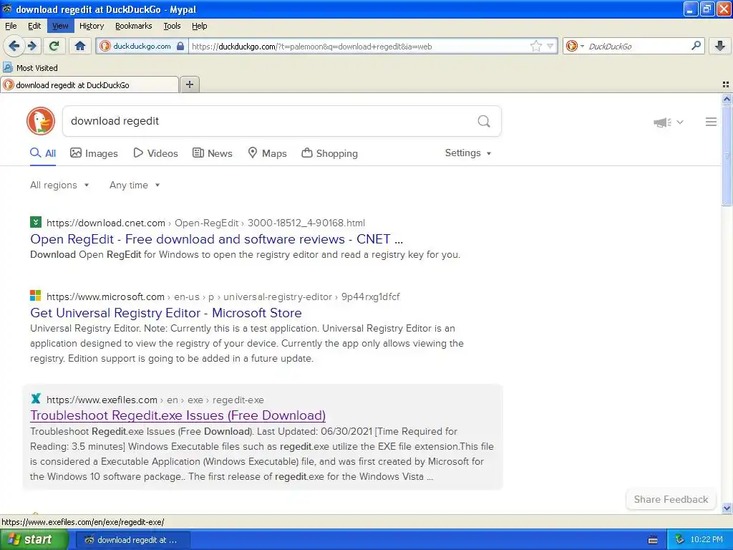Open the Bookmarks menu

pos(134,26)
